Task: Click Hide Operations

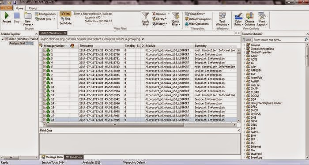Action: (x=197, y=24)
